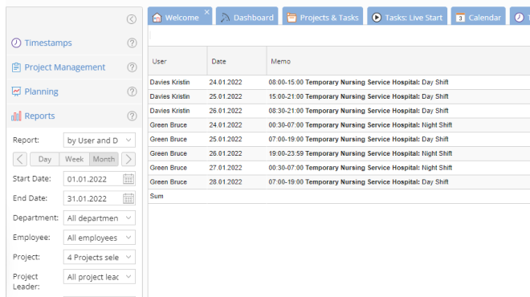This screenshot has height=297, width=530.
Task: Click the Start Date field 01.01.2022
Action: 93,179
